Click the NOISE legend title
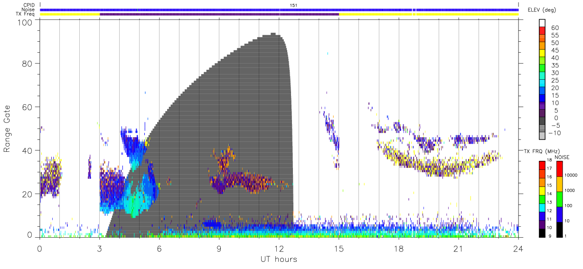The height and width of the screenshot is (269, 583). [x=561, y=157]
